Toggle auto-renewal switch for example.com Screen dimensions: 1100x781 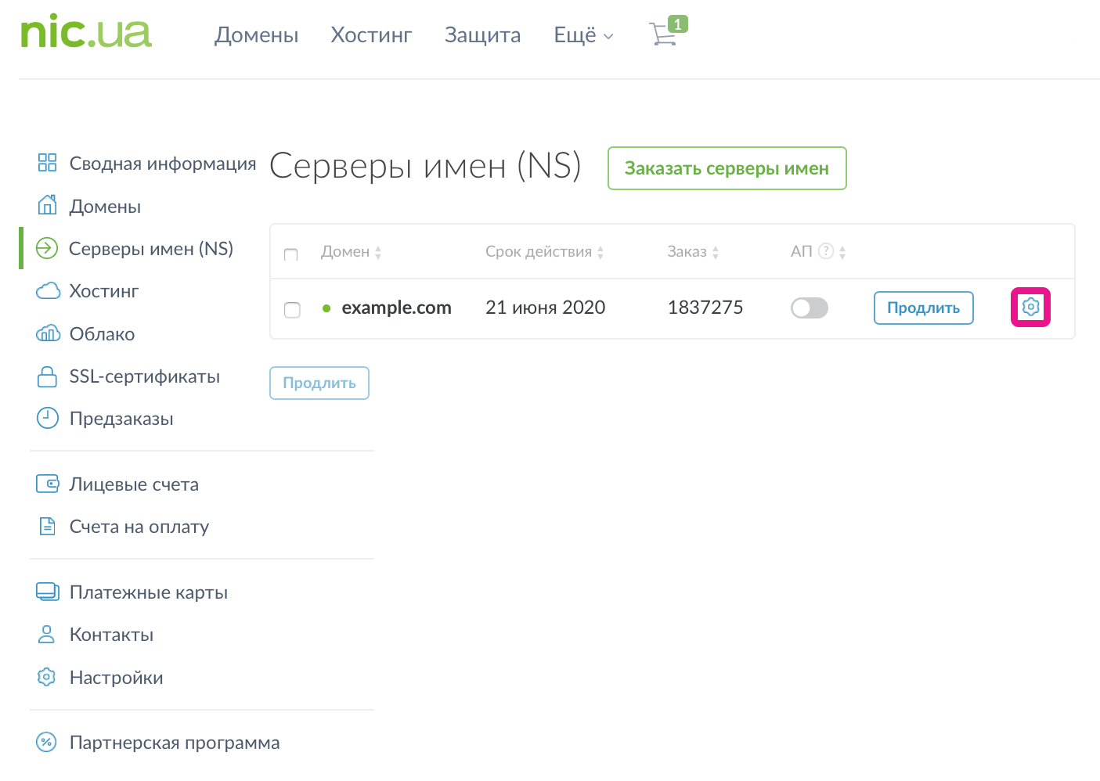[809, 308]
